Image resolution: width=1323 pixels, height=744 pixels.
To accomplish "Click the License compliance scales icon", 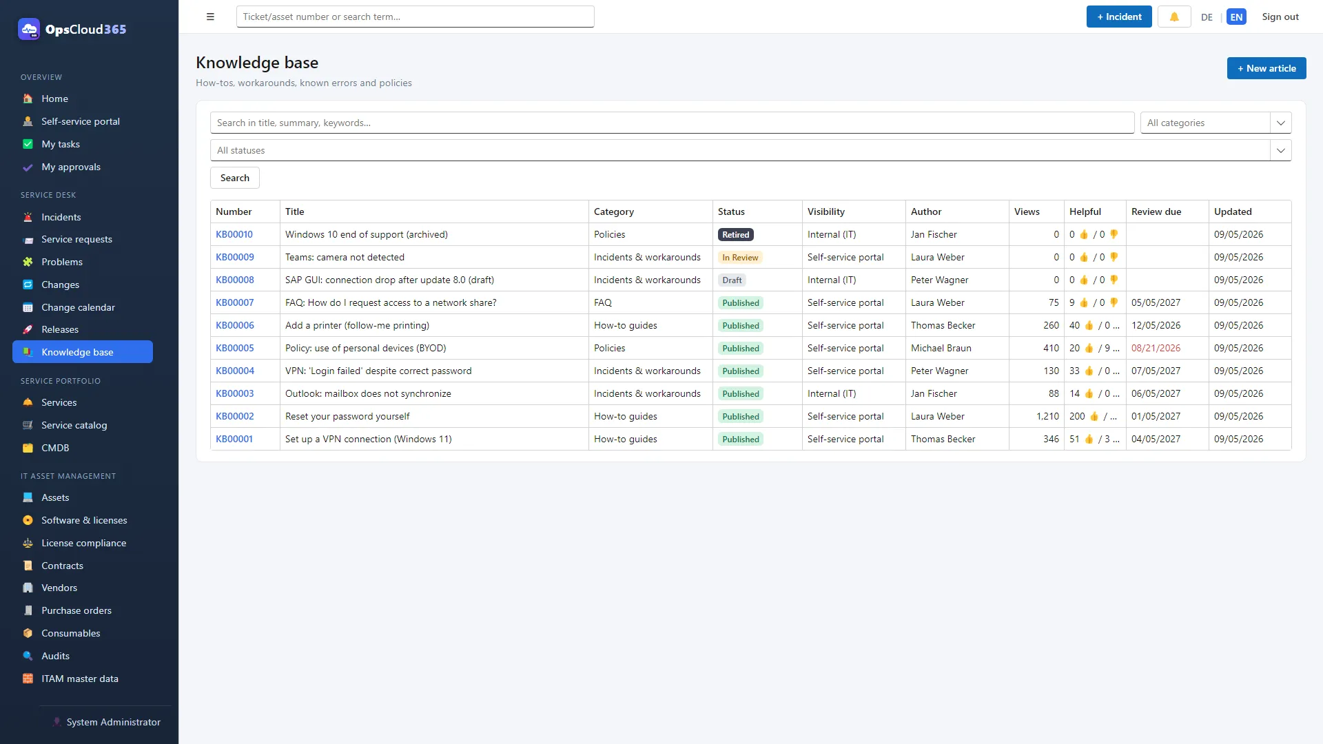I will [28, 543].
